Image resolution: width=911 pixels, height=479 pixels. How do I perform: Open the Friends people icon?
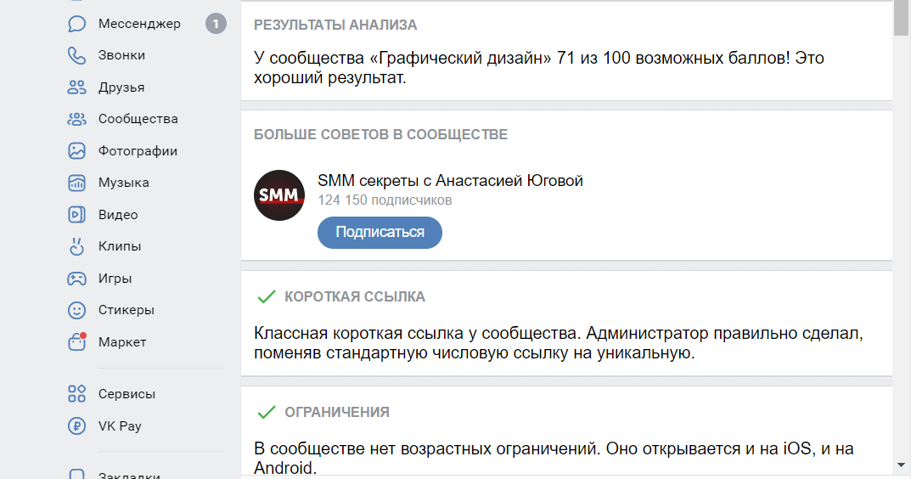point(77,87)
